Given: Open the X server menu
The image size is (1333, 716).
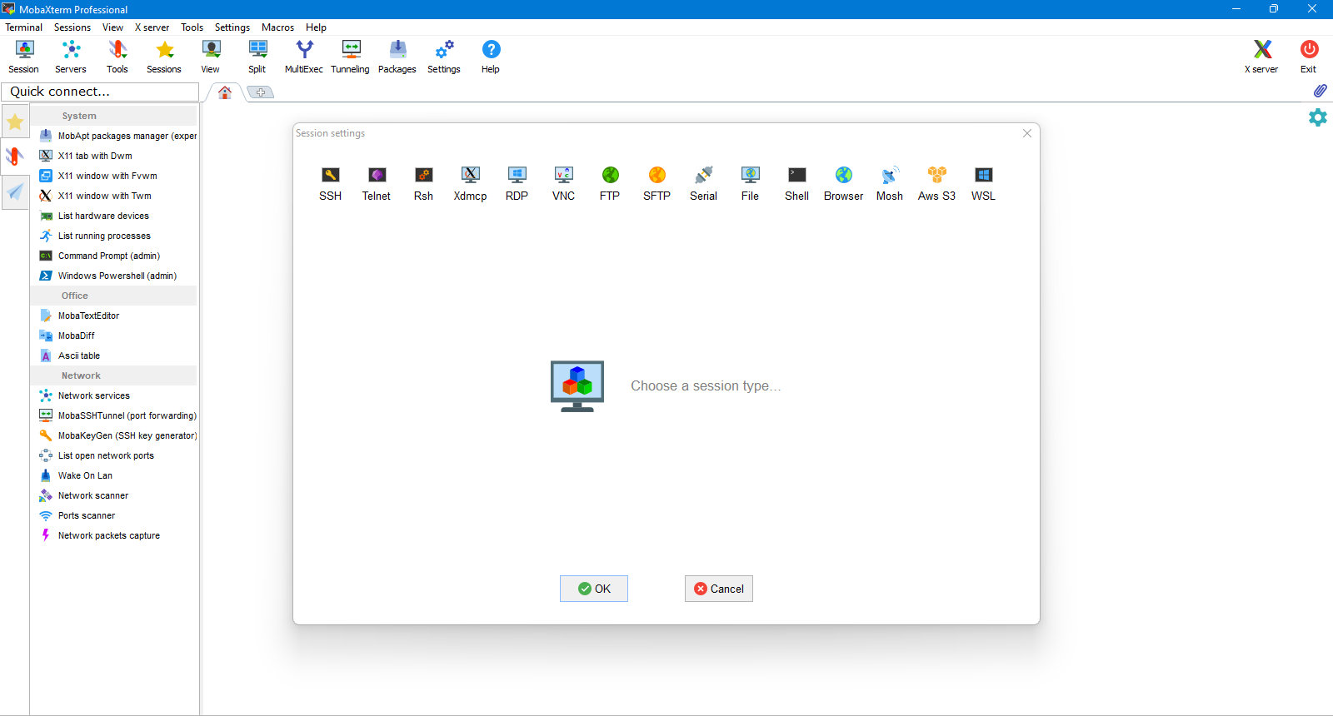Looking at the screenshot, I should (152, 27).
